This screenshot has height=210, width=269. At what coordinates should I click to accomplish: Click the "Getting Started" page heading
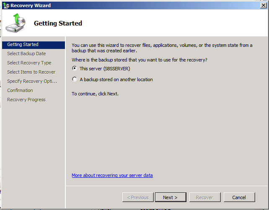[x=58, y=23]
